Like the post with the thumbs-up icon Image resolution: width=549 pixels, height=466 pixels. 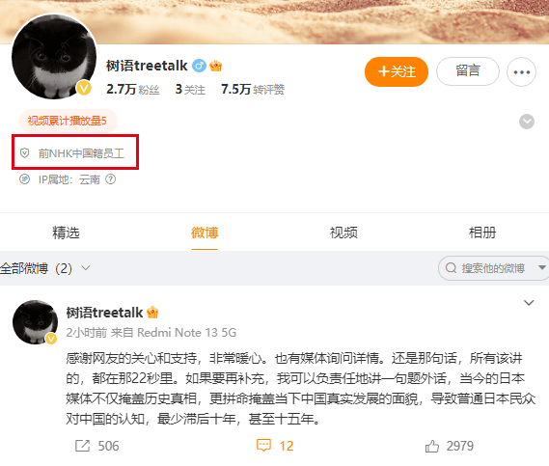(431, 446)
